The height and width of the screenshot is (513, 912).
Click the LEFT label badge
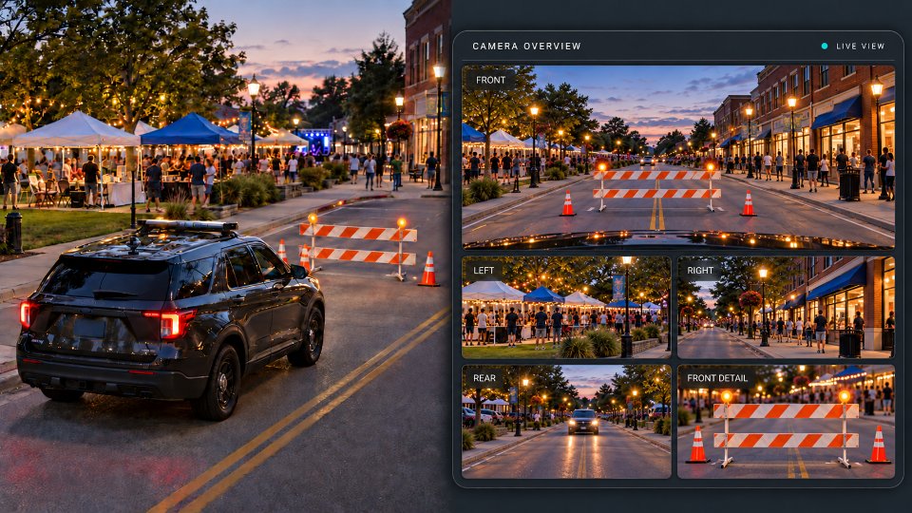click(x=484, y=271)
